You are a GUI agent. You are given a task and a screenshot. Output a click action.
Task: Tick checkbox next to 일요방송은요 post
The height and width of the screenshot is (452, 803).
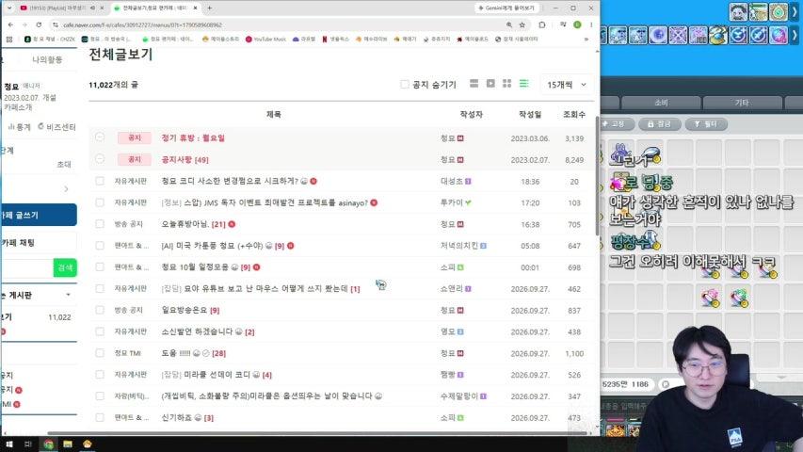click(x=100, y=310)
